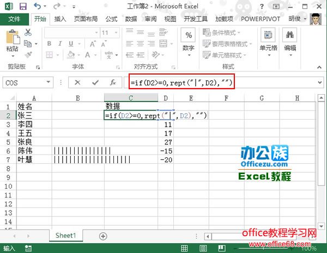Open the 数字 number format dropdown
The image size is (327, 253).
click(189, 43)
